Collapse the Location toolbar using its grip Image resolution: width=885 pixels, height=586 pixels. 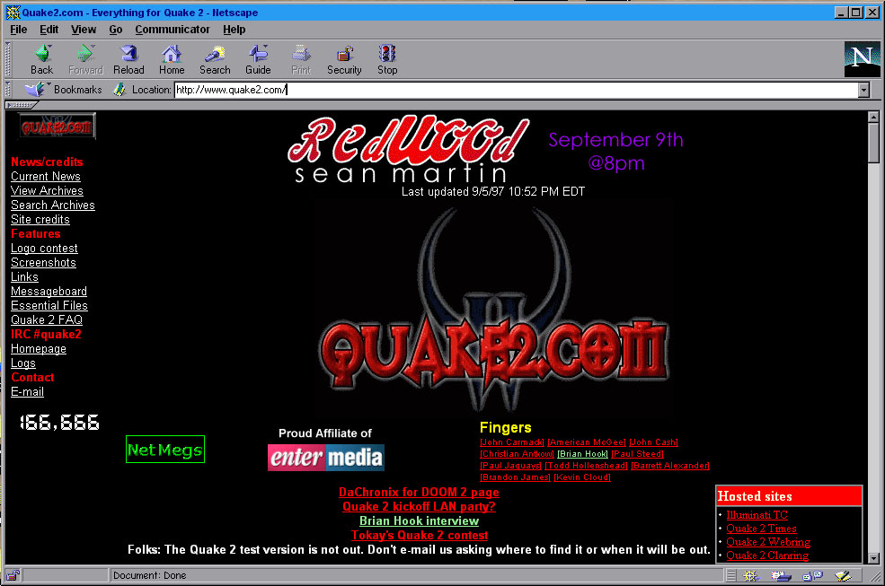(8, 89)
